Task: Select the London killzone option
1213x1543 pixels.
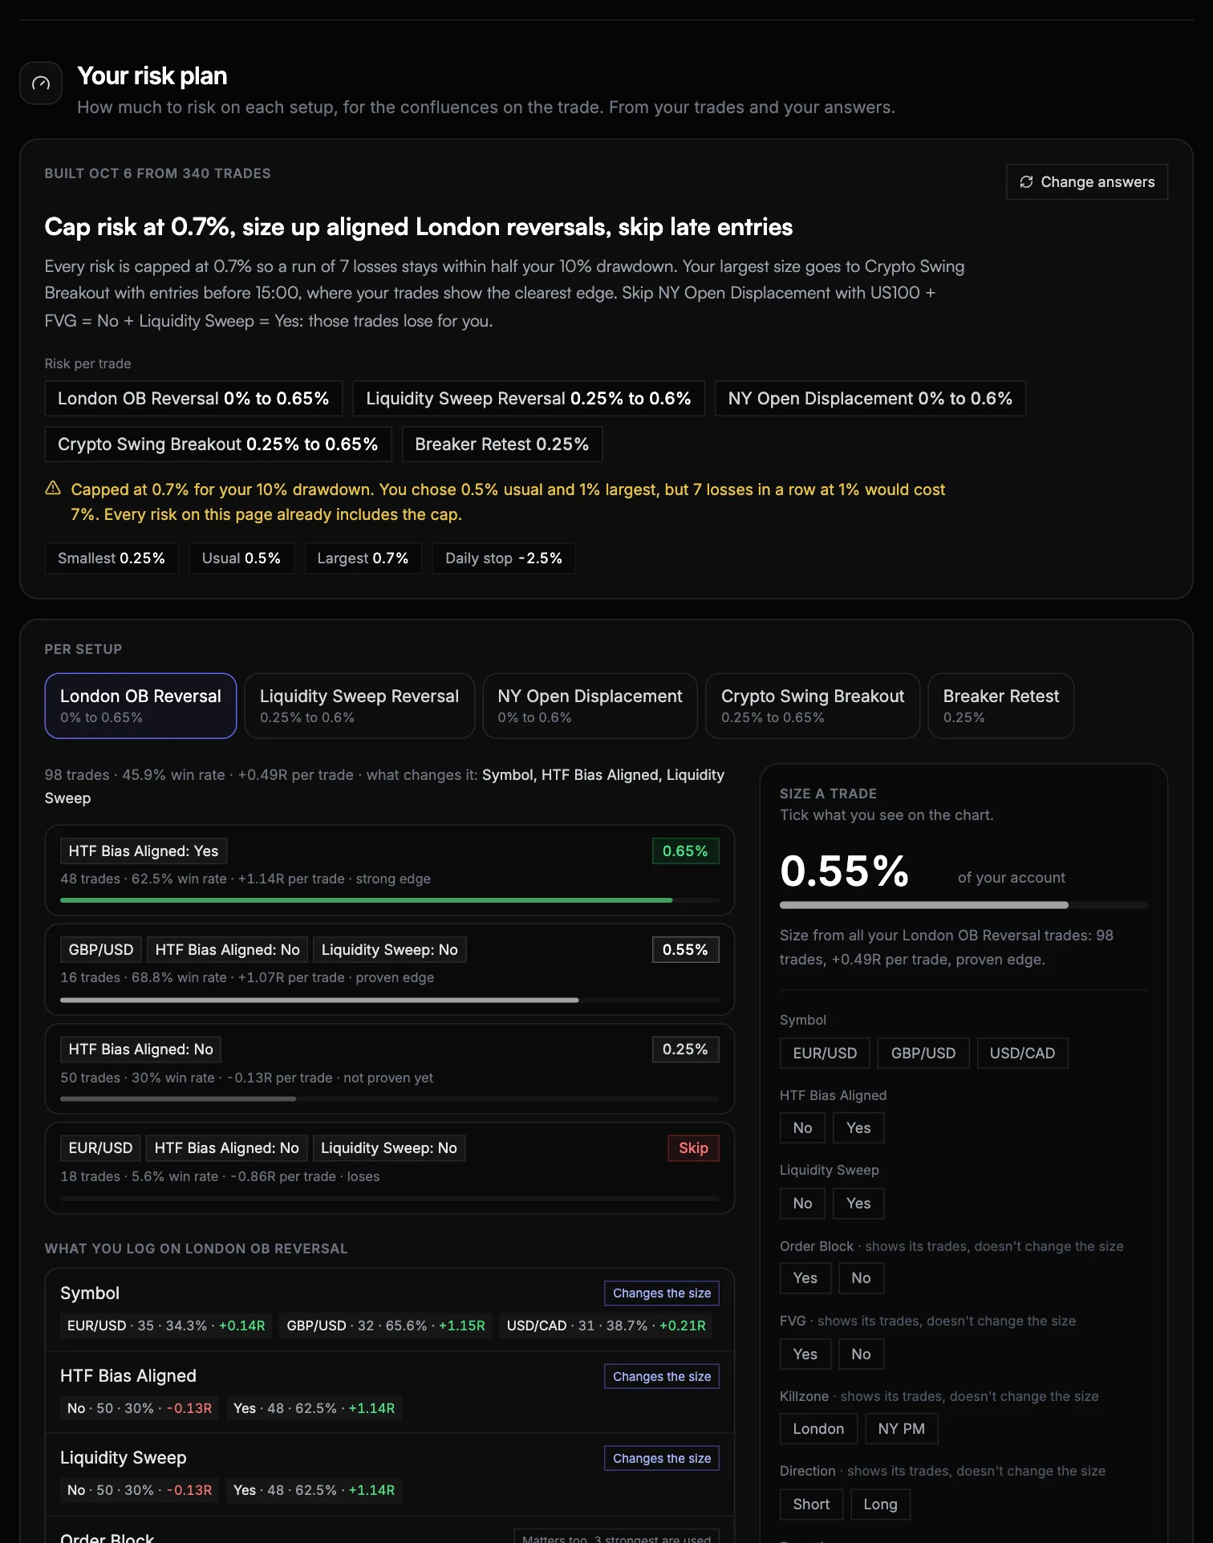Action: [x=818, y=1428]
